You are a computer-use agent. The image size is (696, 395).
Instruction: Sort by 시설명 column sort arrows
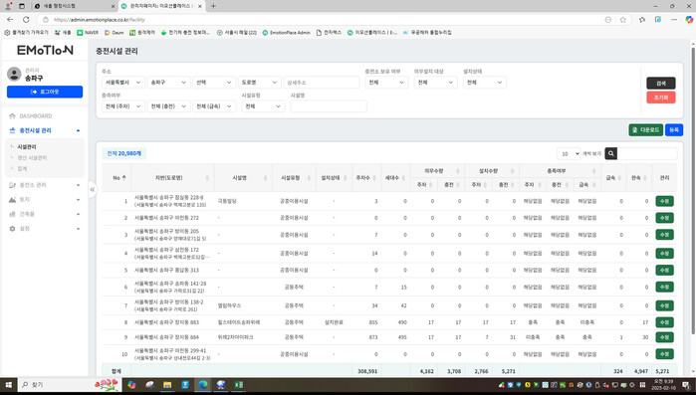pos(266,178)
